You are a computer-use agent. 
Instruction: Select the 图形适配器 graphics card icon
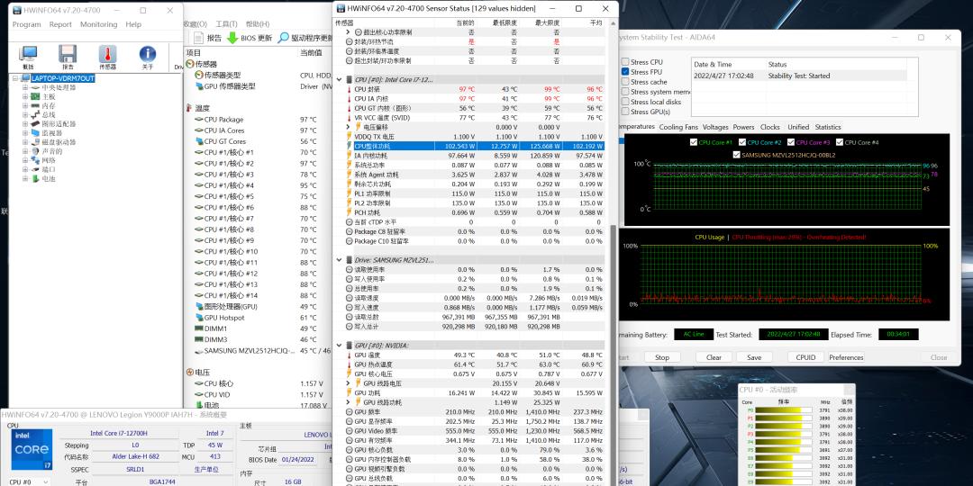coord(35,124)
